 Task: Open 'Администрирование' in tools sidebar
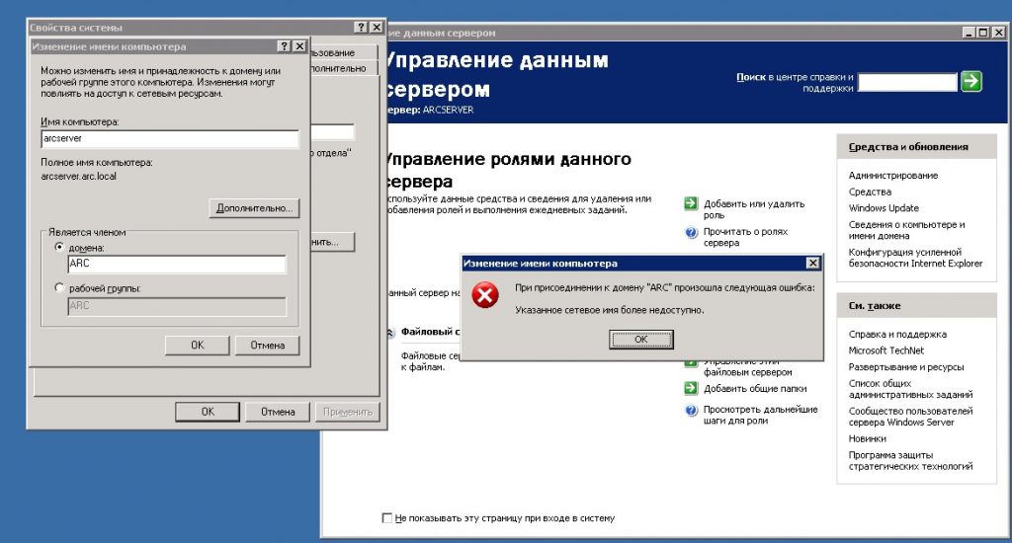(x=893, y=176)
